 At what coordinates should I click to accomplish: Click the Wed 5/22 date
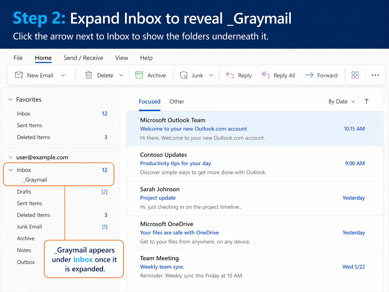click(x=354, y=267)
